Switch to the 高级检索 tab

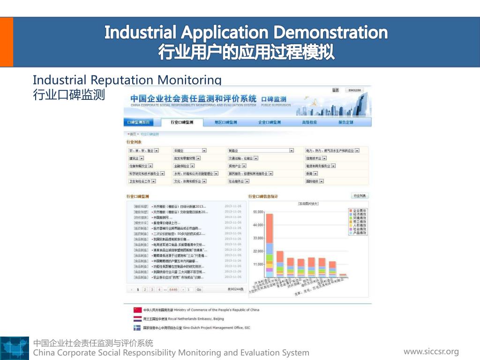(x=309, y=122)
